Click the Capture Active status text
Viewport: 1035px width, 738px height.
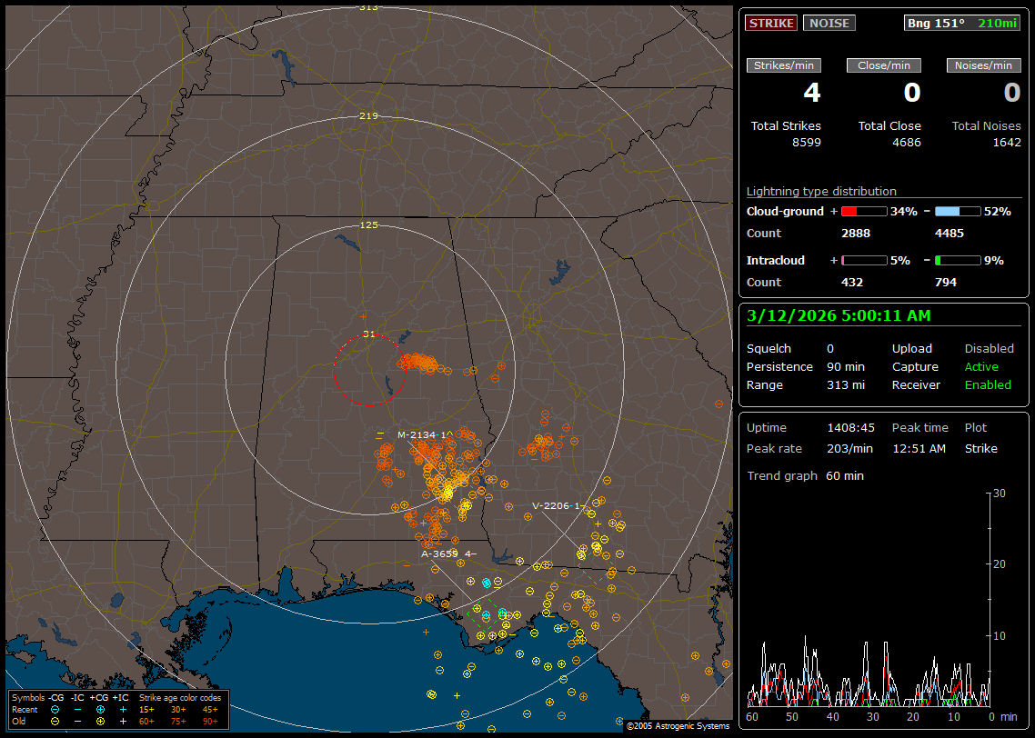(981, 367)
